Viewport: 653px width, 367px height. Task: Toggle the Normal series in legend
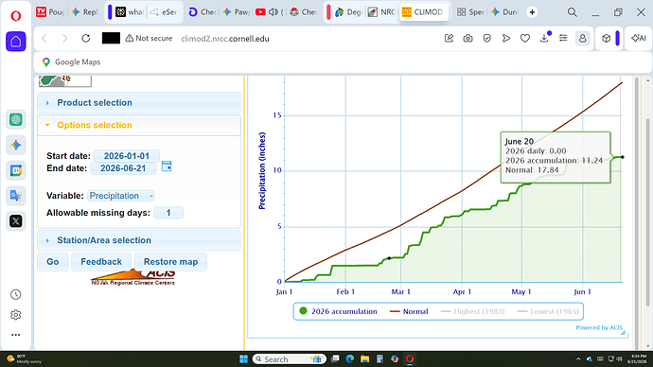coord(409,311)
